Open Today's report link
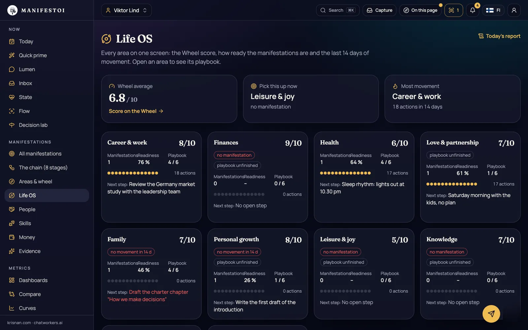The image size is (528, 330). point(499,36)
